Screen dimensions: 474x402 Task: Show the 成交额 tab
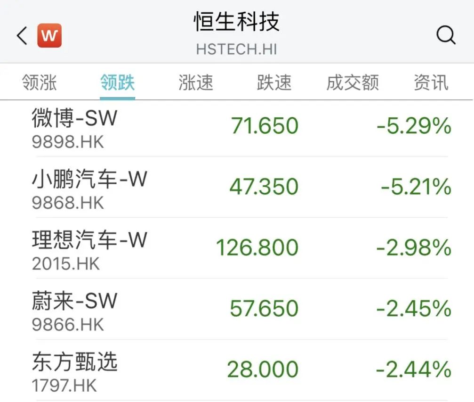[x=353, y=83]
